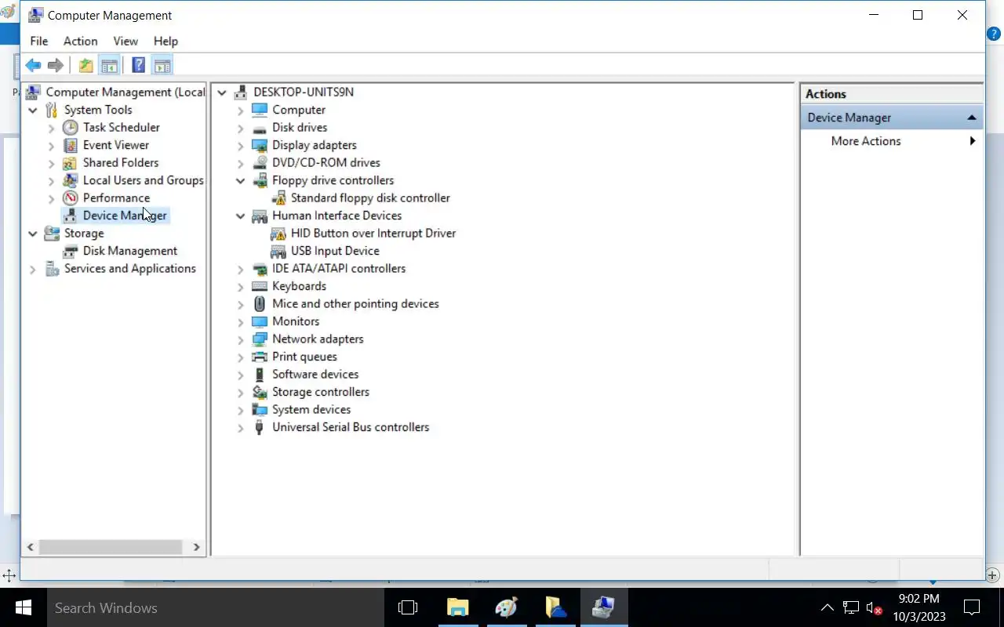Expand the Monitors category
This screenshot has width=1004, height=627.
pyautogui.click(x=241, y=322)
